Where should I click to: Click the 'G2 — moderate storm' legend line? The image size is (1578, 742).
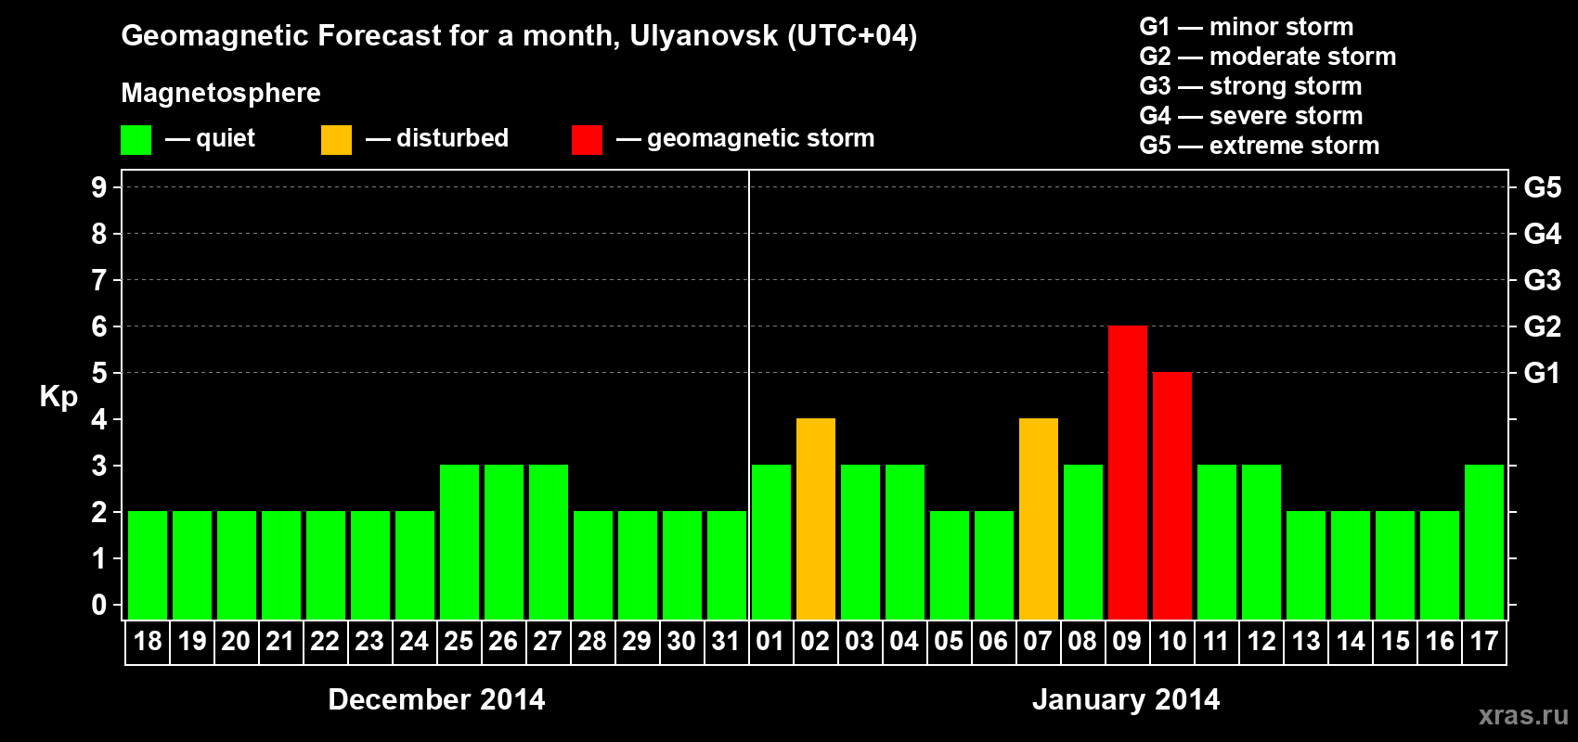pyautogui.click(x=1268, y=57)
